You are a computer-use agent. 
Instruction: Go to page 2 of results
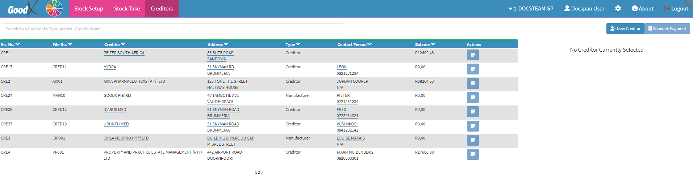pos(259,173)
